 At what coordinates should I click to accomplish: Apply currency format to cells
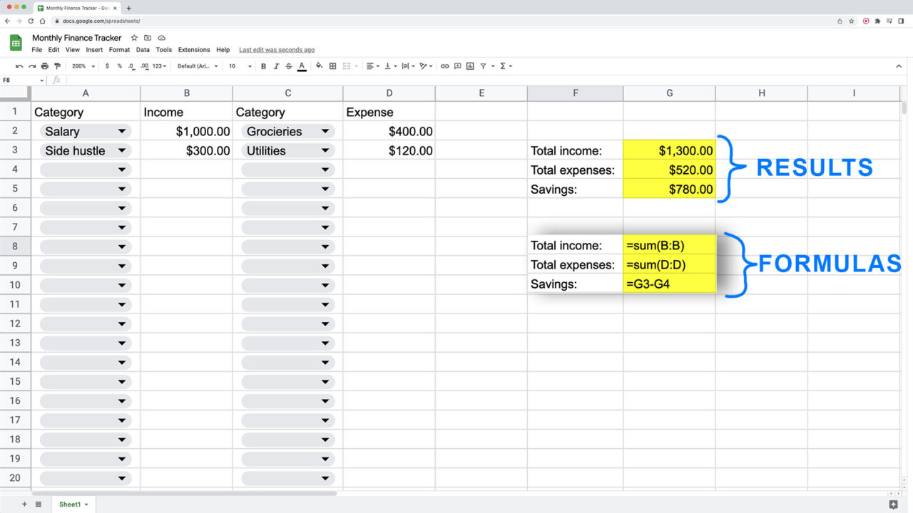pos(107,66)
